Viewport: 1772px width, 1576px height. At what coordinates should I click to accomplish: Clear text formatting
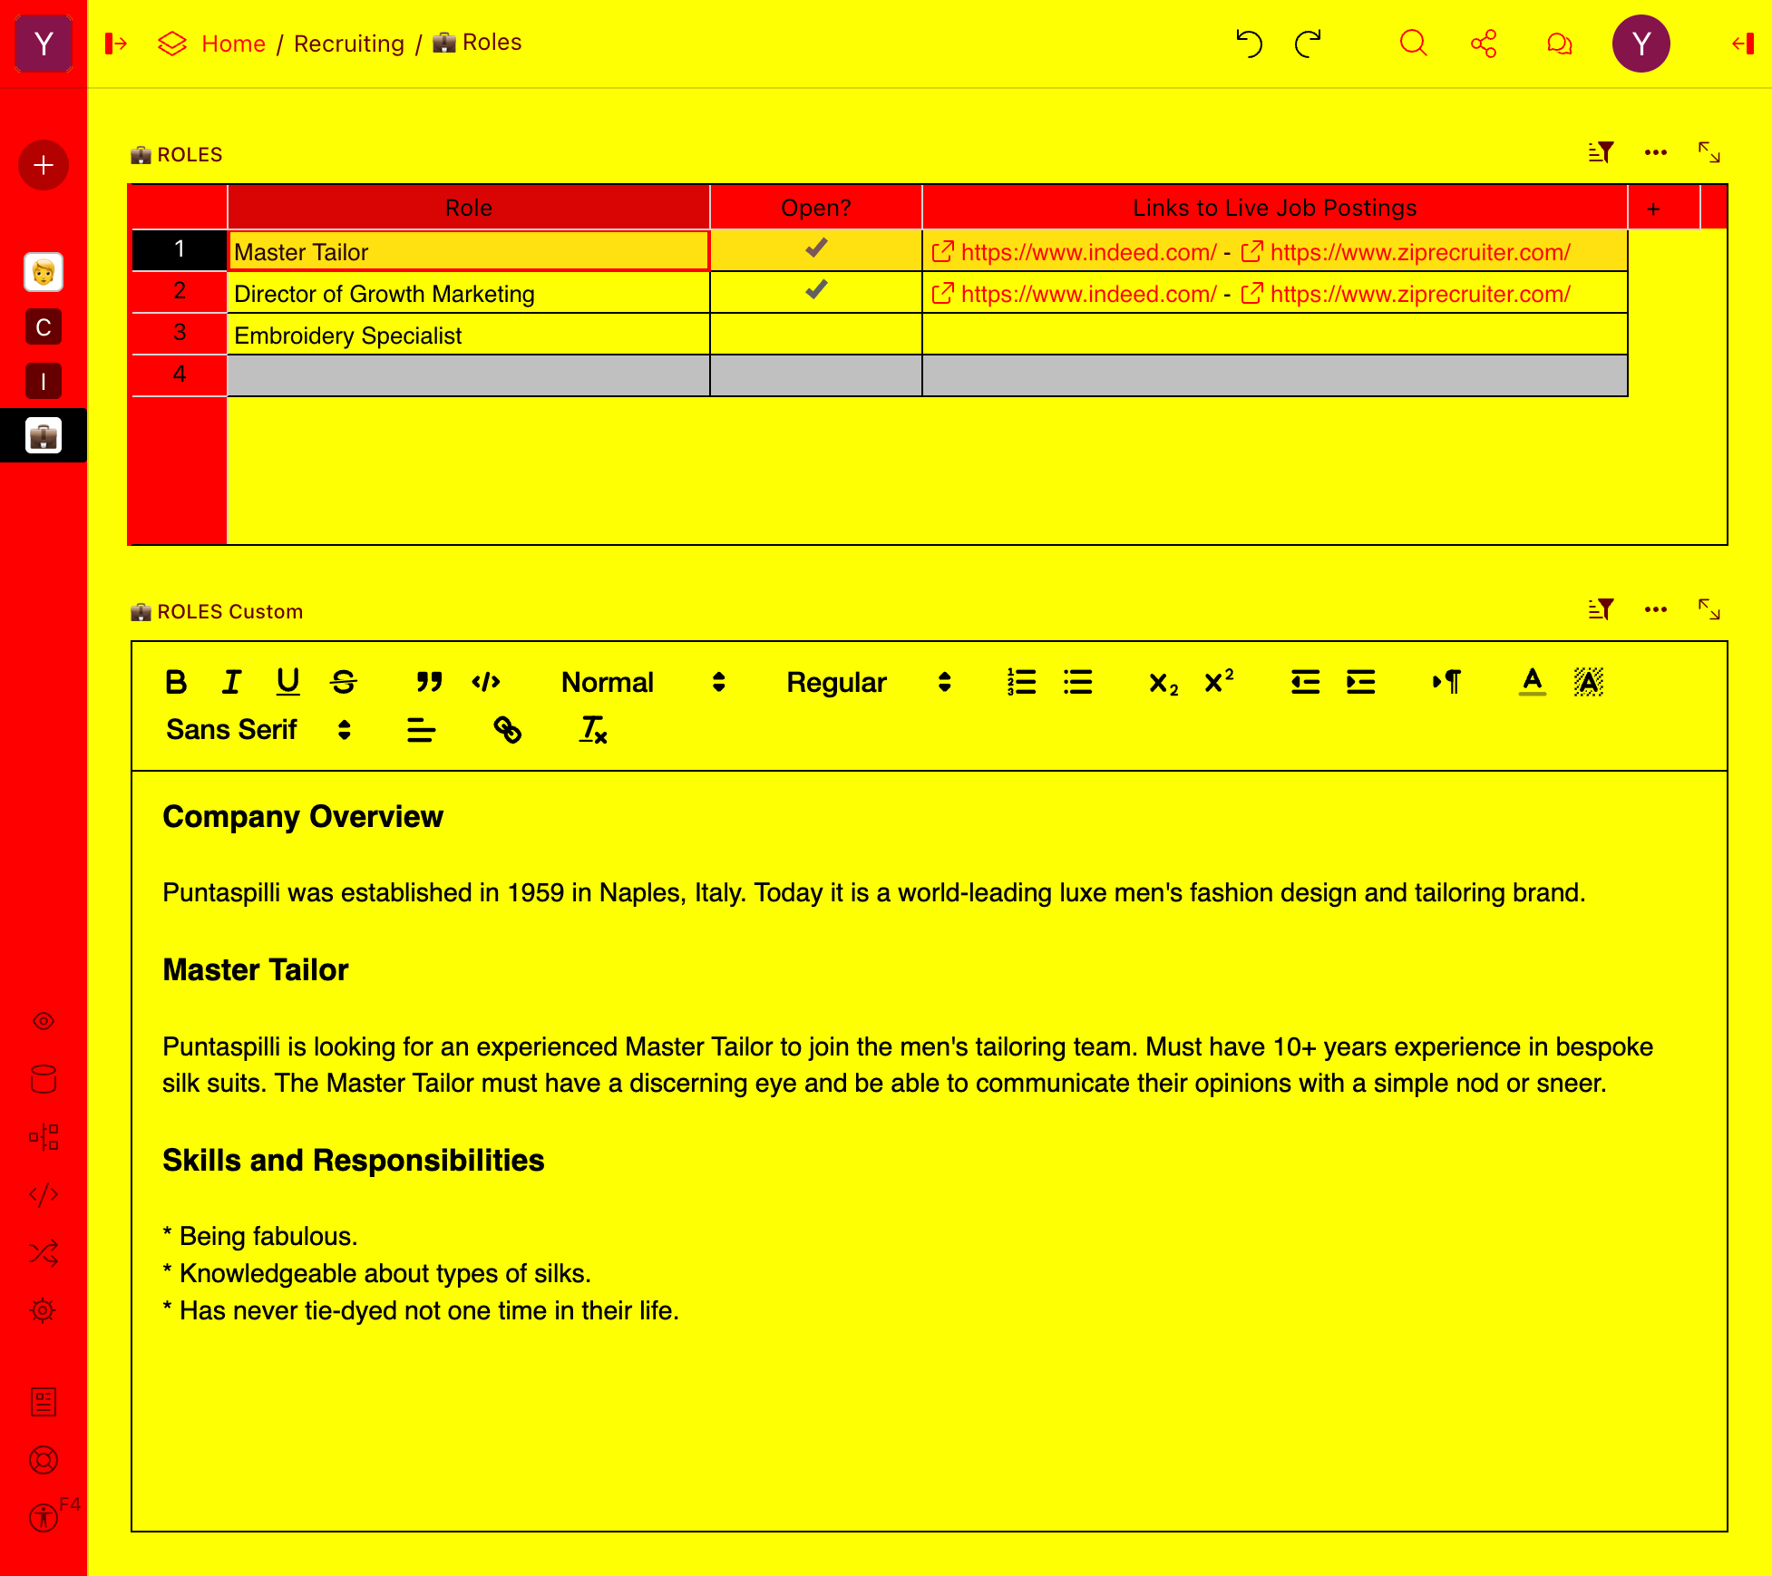pos(593,730)
